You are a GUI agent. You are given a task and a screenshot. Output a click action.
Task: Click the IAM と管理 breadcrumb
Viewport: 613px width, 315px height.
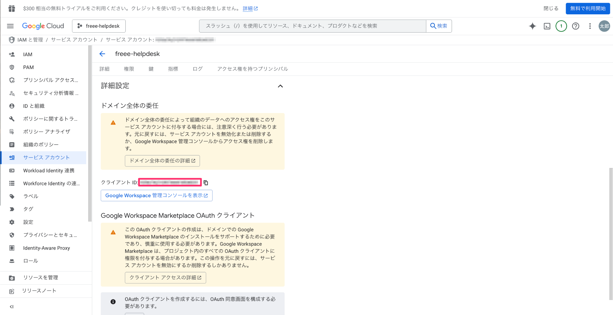click(30, 40)
